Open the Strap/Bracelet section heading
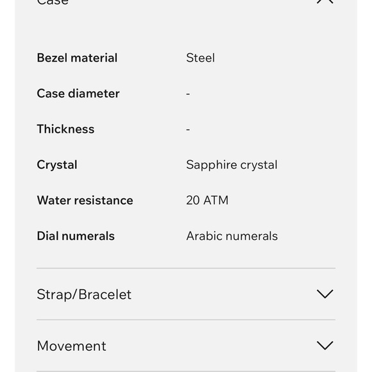This screenshot has height=372, width=372. [84, 294]
